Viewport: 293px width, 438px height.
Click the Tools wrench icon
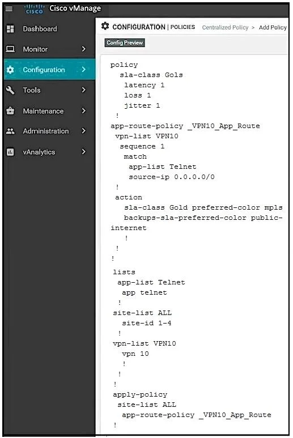10,90
